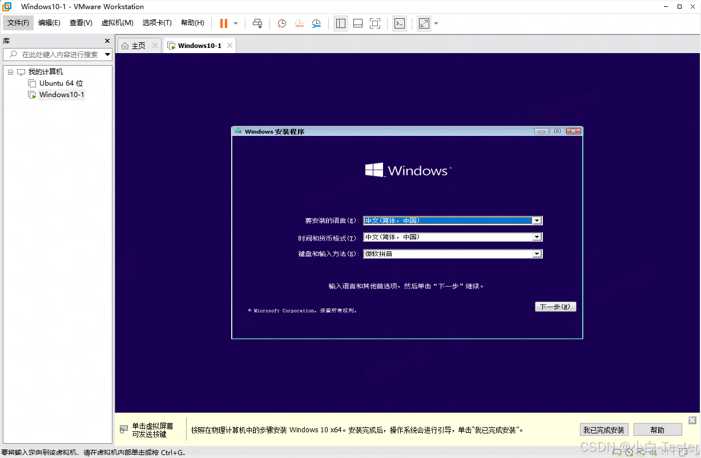Open the console view icon

click(400, 23)
